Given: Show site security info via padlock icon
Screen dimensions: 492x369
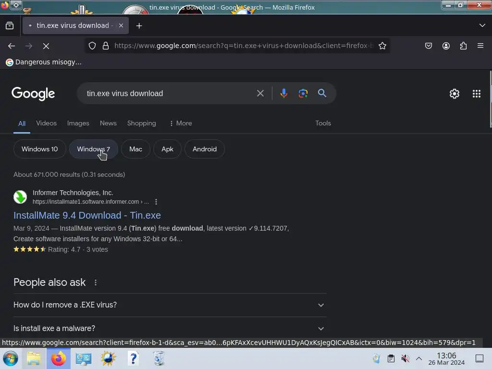Looking at the screenshot, I should coord(106,46).
